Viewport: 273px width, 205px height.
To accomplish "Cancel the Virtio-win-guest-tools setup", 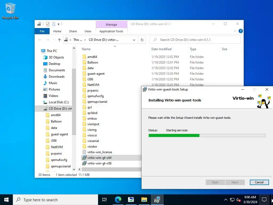I will point(259,182).
